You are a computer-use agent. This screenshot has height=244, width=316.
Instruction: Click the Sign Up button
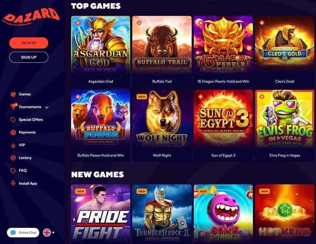pos(28,57)
